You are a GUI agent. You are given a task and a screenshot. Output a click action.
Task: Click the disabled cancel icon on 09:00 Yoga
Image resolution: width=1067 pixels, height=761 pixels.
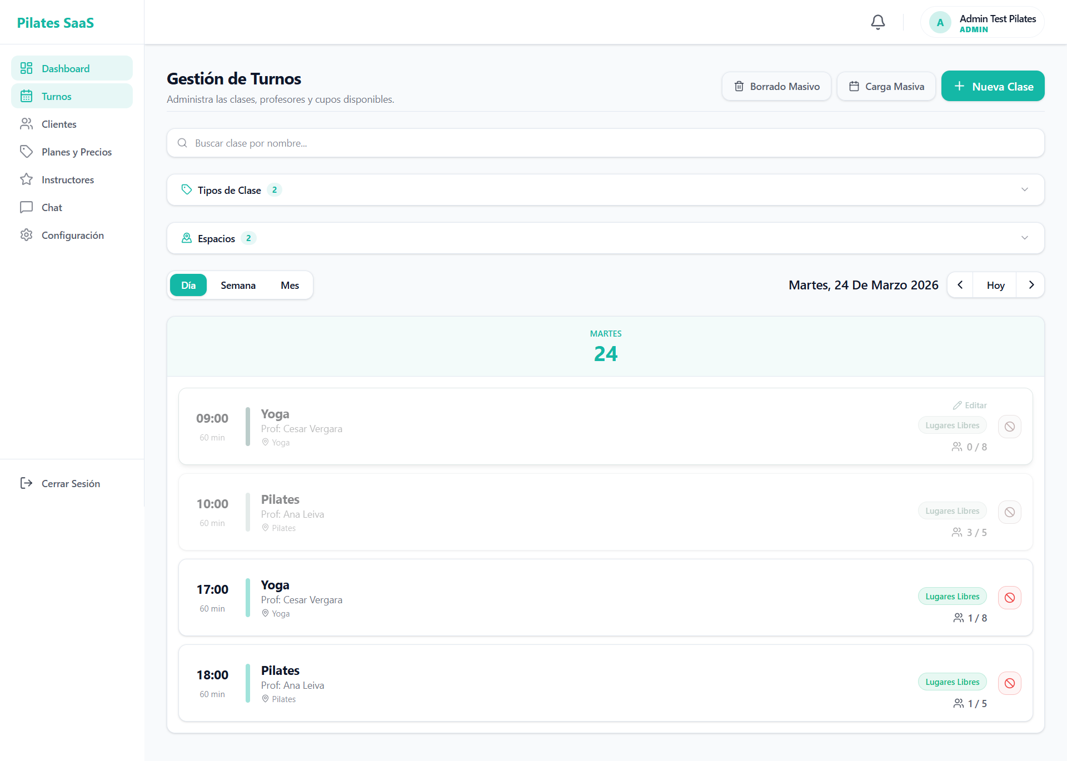tap(1009, 427)
